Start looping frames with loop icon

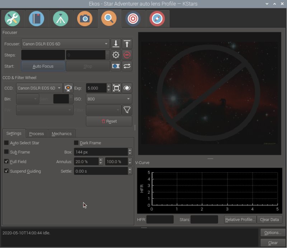coord(127,66)
